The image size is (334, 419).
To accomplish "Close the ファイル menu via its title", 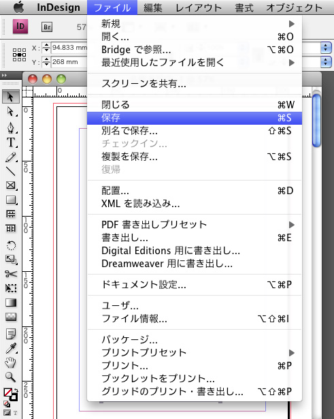I will coord(112,7).
